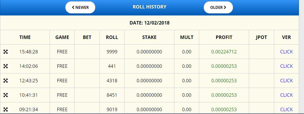
Task: Verify the 9999 roll via CLICK link
Action: coord(286,52)
